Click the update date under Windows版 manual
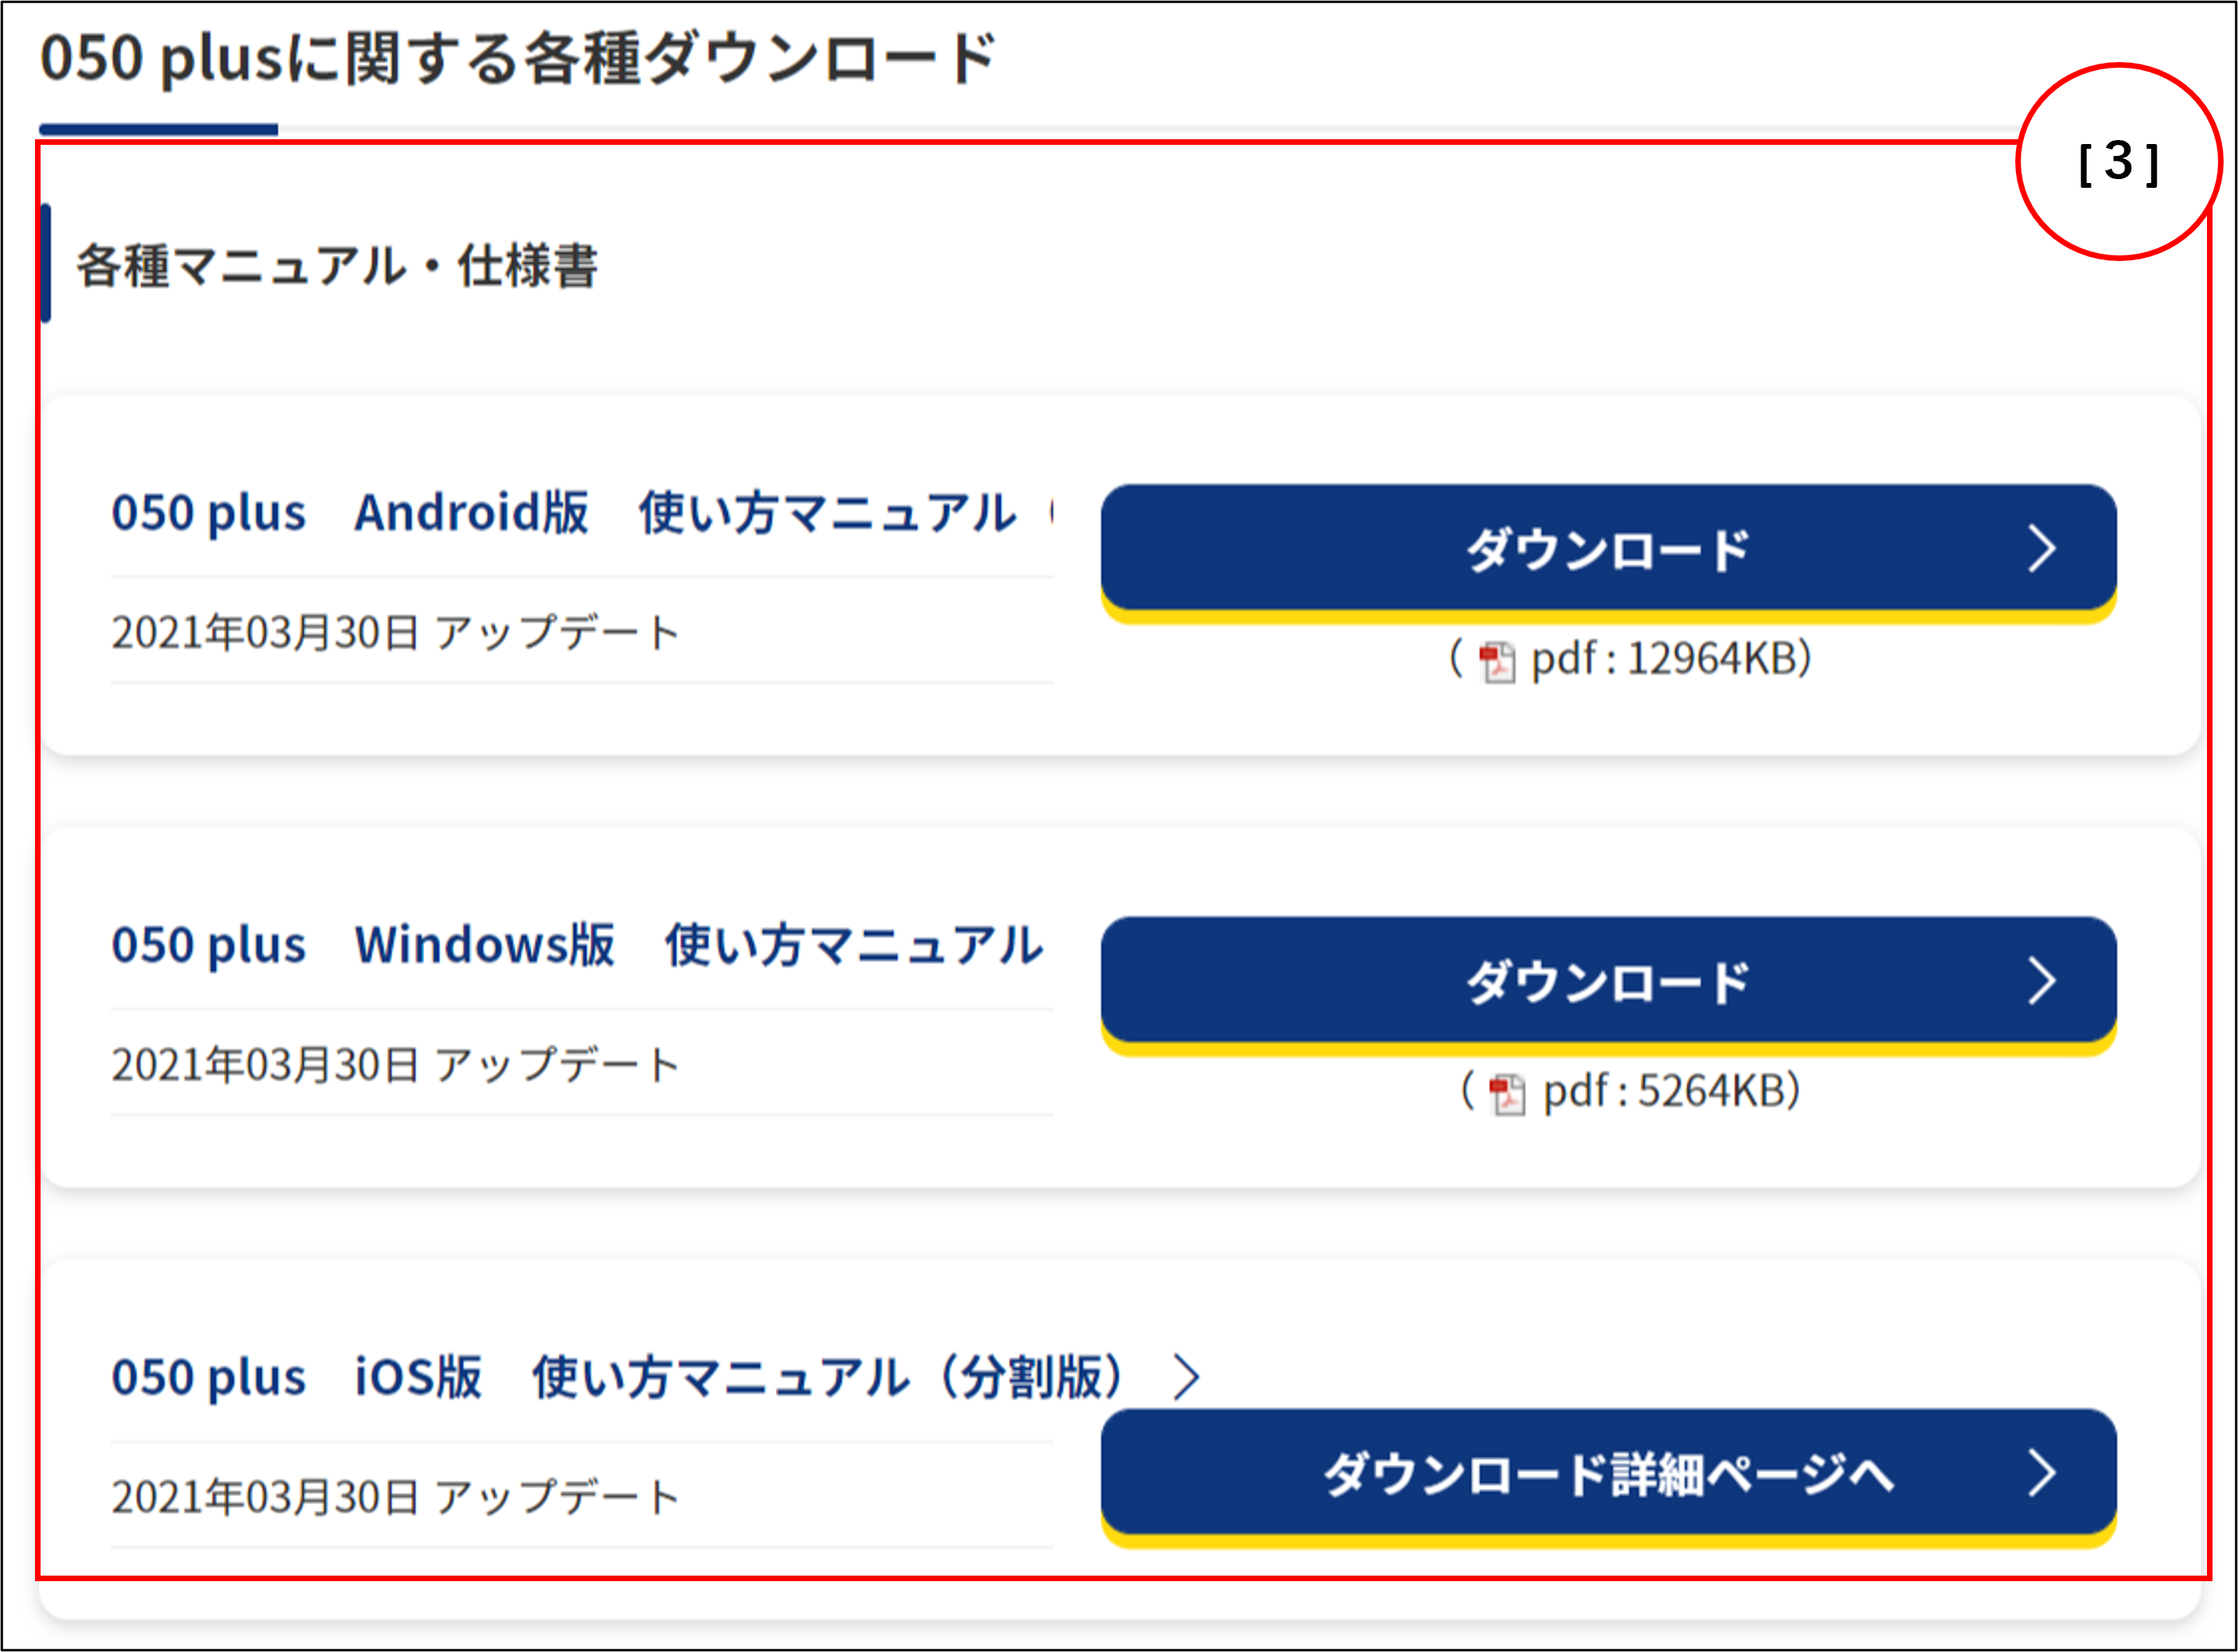 [396, 1065]
